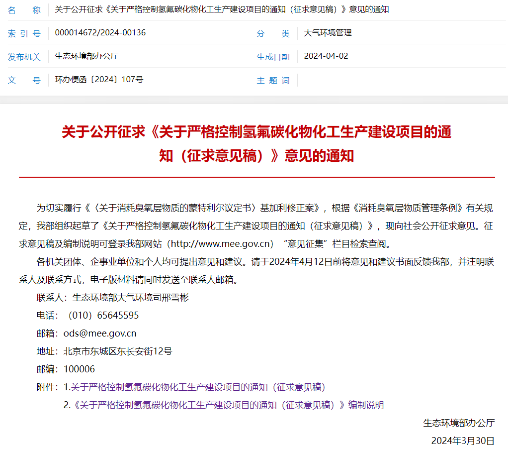Click the email address ods@mee.gov.cn

[x=100, y=333]
